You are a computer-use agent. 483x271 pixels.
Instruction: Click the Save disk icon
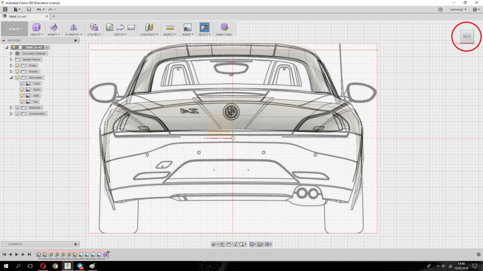coord(29,9)
